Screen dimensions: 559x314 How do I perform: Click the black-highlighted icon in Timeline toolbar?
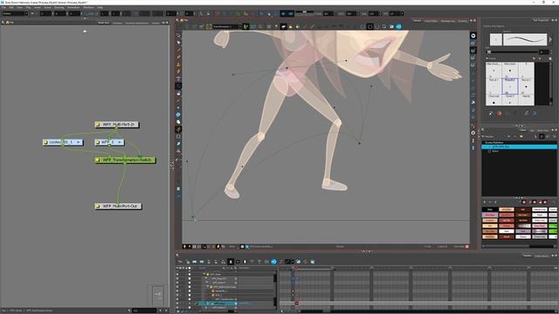[231, 262]
